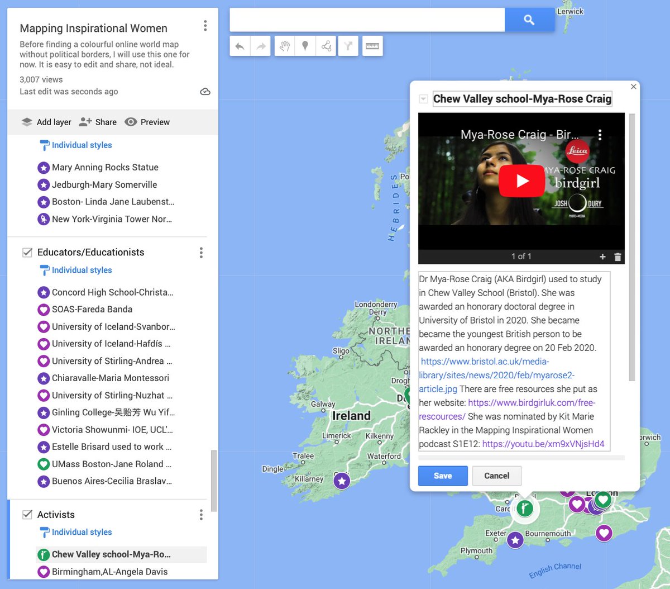
Task: Toggle visibility of the Activists layer
Action: (x=27, y=514)
